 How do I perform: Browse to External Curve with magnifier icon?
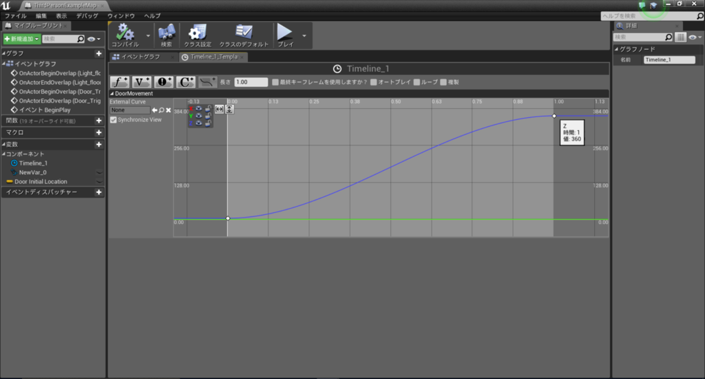(x=161, y=110)
